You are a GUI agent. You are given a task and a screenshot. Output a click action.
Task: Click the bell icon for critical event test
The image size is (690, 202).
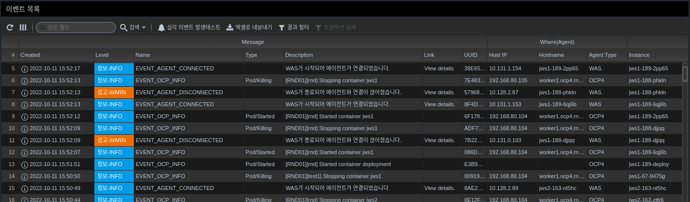point(161,27)
